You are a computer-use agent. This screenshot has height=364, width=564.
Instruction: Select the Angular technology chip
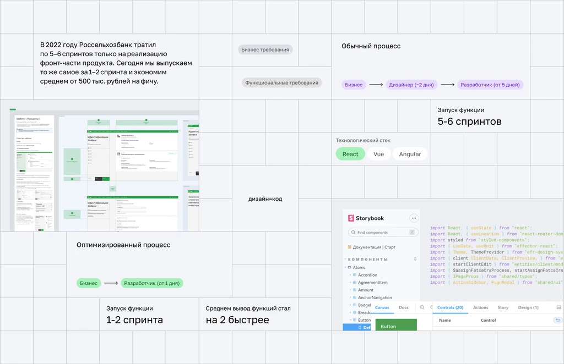(410, 154)
